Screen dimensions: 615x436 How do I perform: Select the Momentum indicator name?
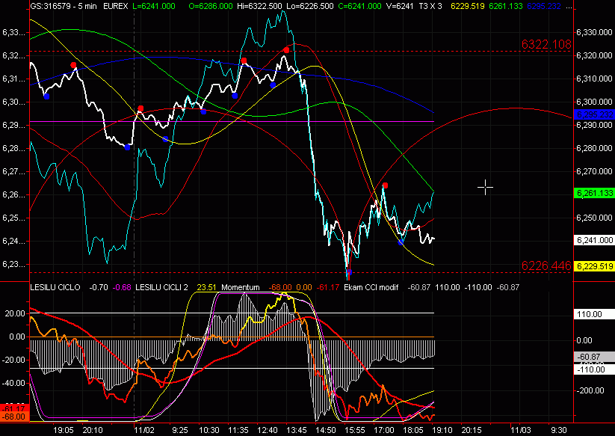click(x=241, y=287)
